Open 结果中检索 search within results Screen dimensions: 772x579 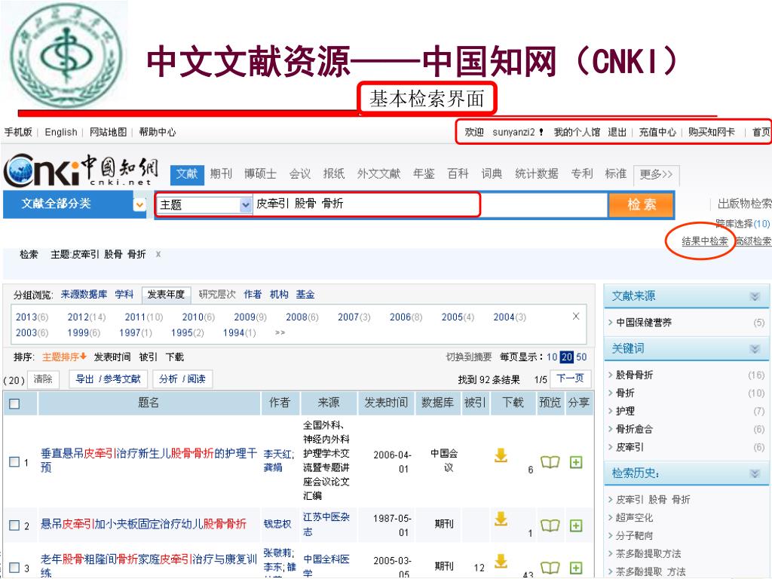pos(704,241)
